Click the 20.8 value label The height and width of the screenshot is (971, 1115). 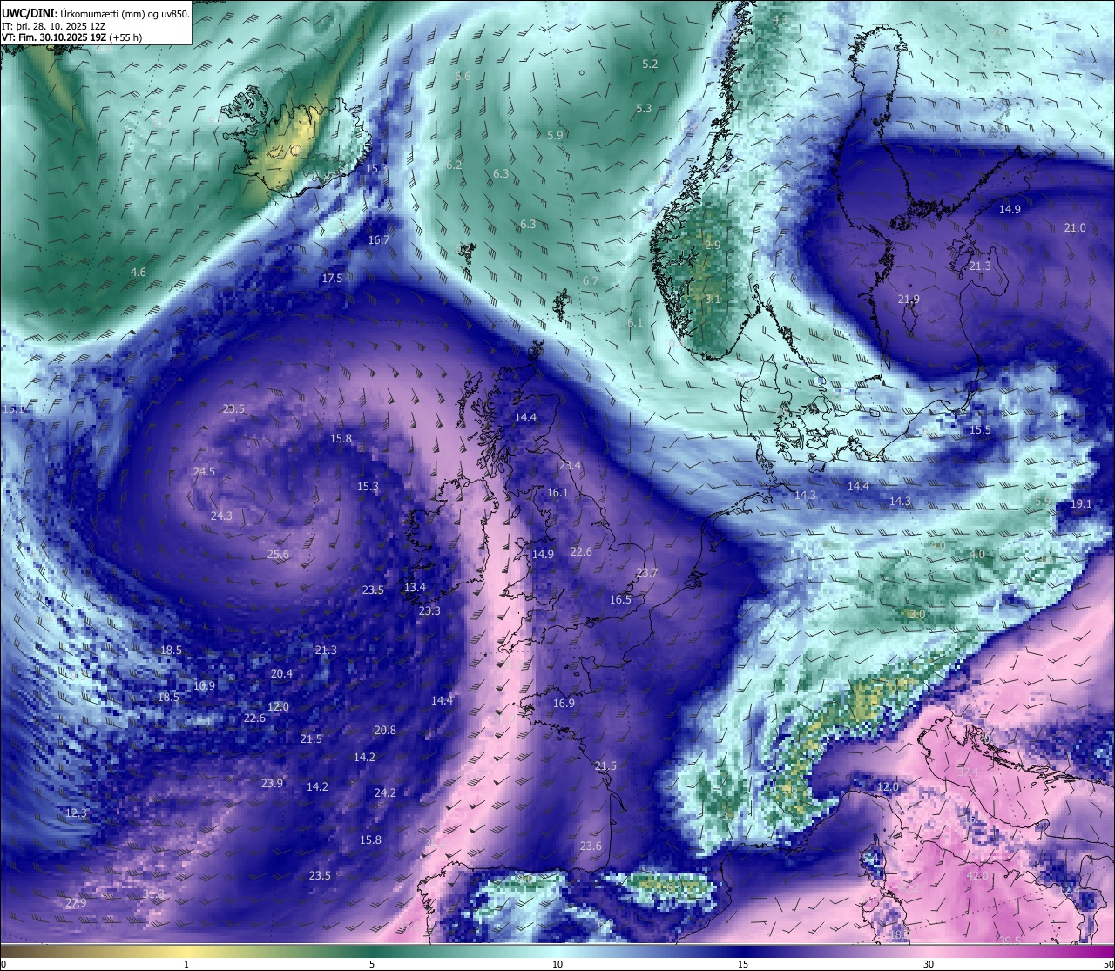click(385, 730)
